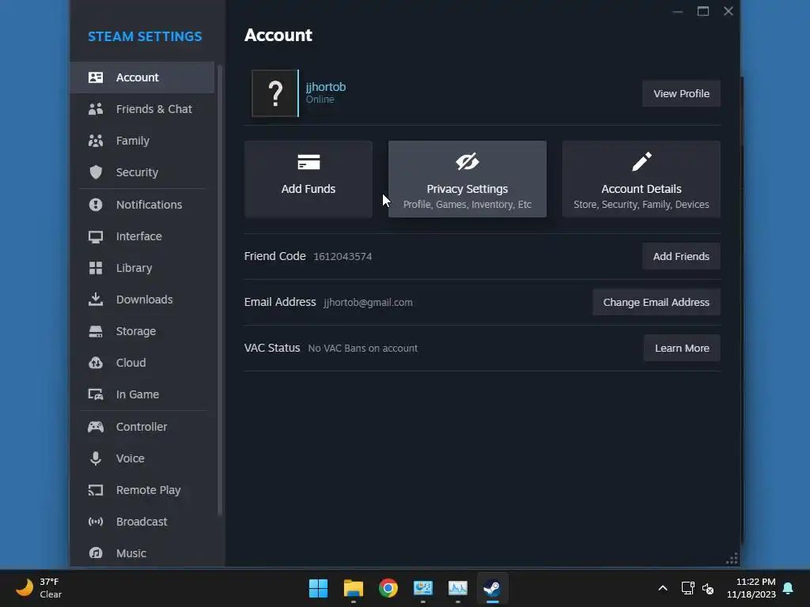
Task: Click the Storage drive icon
Action: click(96, 331)
